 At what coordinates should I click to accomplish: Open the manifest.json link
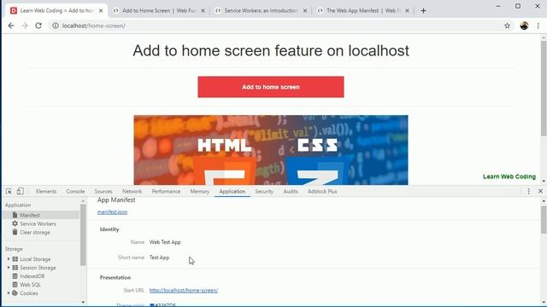click(x=112, y=212)
